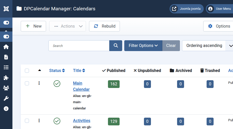This screenshot has height=129, width=233.
Task: Open the Users group icon in sidebar
Action: pyautogui.click(x=6, y=88)
